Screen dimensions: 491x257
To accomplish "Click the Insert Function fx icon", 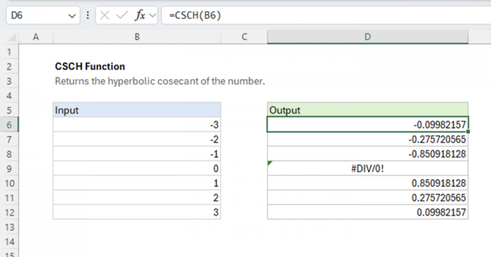I will coord(140,16).
